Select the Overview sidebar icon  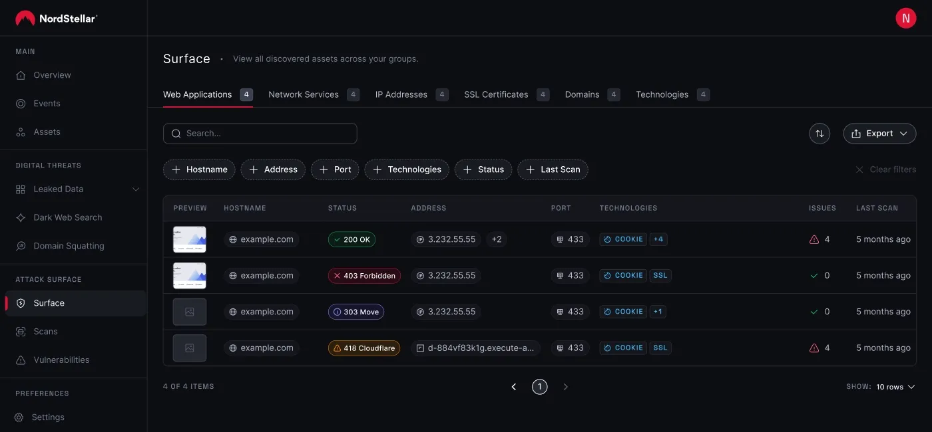coord(21,75)
